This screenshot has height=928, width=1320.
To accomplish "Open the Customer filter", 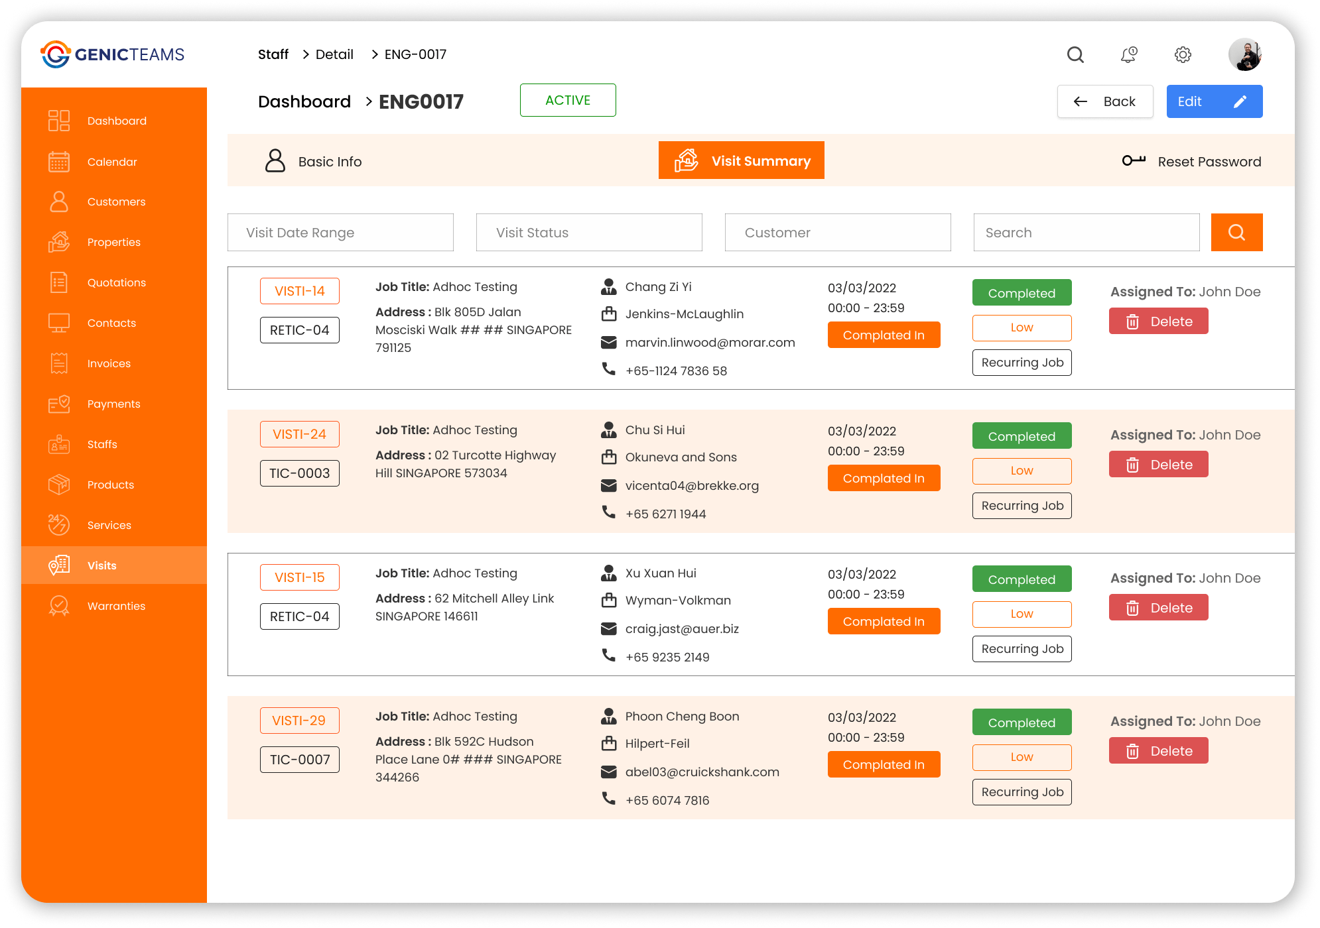I will pyautogui.click(x=838, y=232).
